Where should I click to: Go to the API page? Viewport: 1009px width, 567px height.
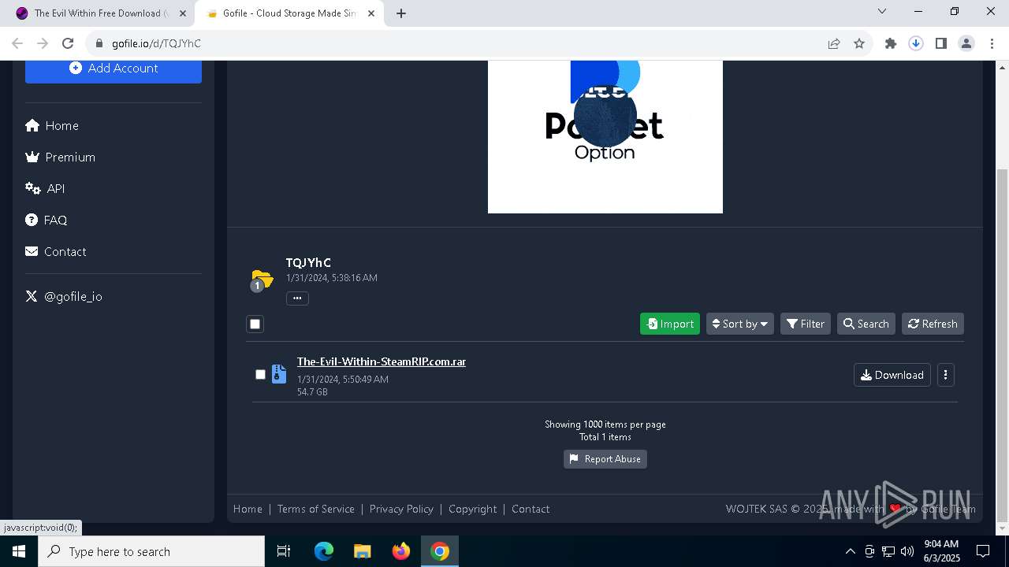coord(46,189)
